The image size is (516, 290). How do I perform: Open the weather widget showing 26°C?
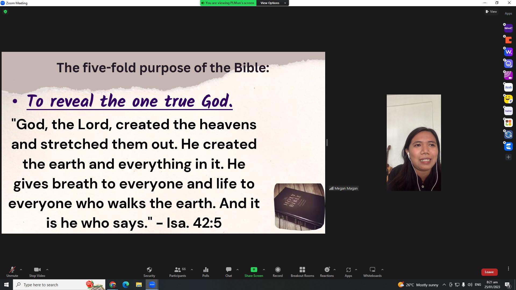pyautogui.click(x=418, y=285)
